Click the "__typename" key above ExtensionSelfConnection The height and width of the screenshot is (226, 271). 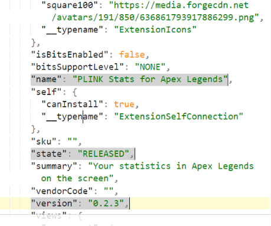(72, 117)
